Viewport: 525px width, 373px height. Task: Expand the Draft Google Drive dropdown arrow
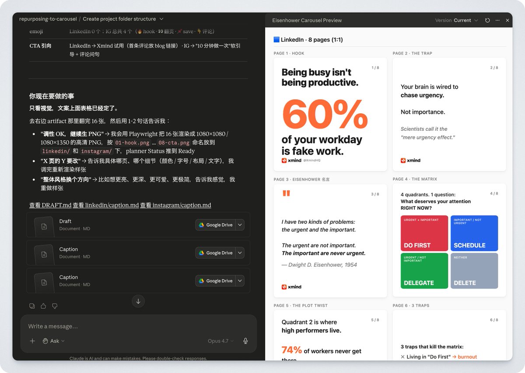pyautogui.click(x=240, y=225)
